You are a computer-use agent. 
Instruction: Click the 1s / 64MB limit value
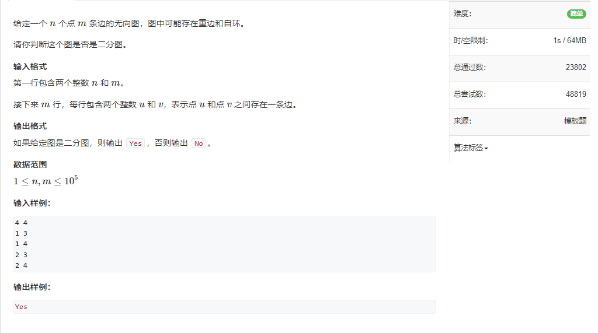click(570, 40)
